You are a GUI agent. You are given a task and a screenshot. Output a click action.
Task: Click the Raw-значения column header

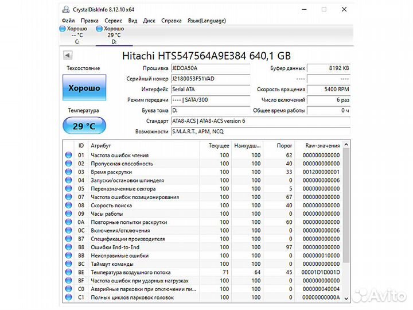click(x=319, y=145)
